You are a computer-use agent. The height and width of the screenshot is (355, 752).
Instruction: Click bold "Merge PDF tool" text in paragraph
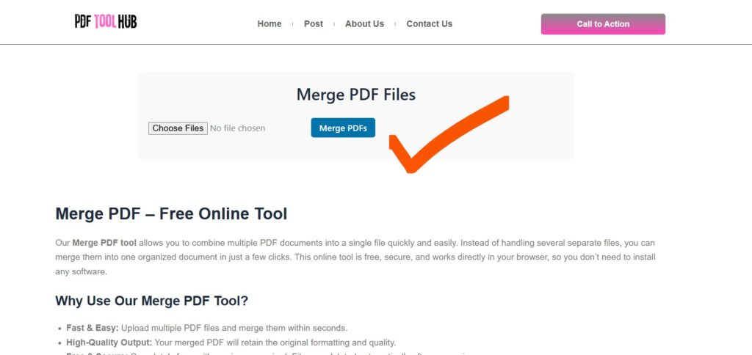tap(104, 243)
